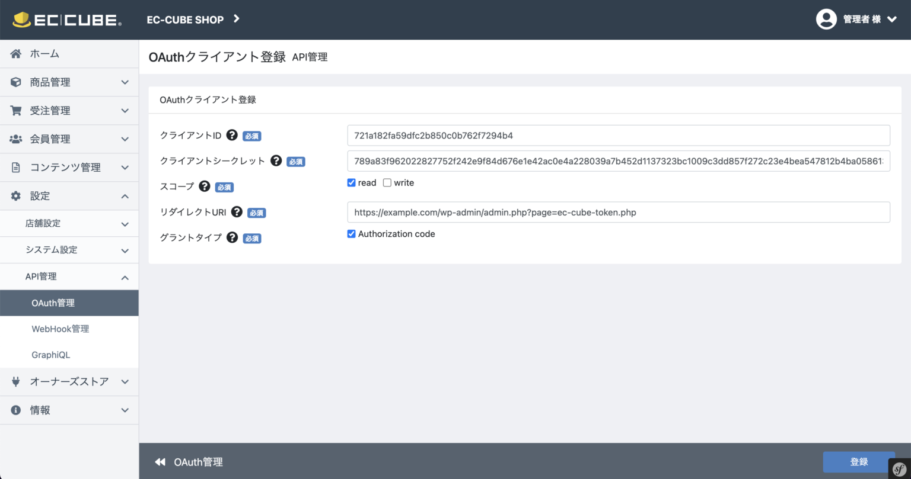
Task: Enable the write scope checkbox
Action: pyautogui.click(x=386, y=182)
